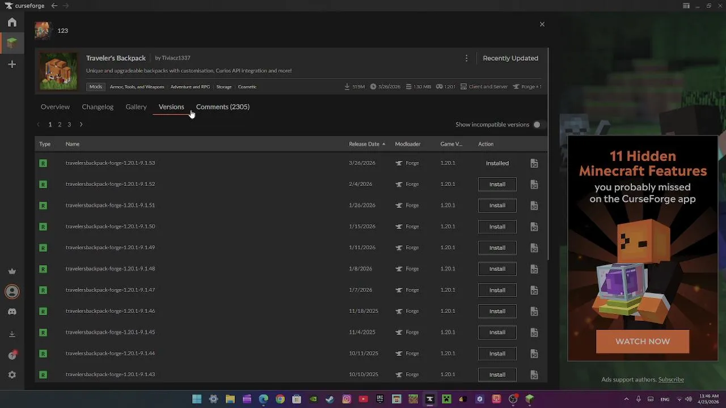Click Adventure and RPG tag
Image resolution: width=726 pixels, height=408 pixels.
pyautogui.click(x=190, y=87)
